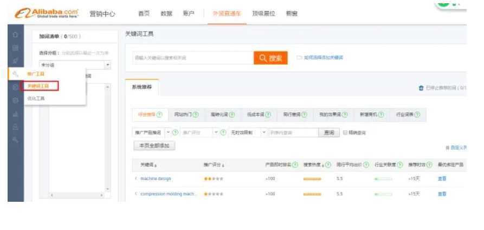Click the help icon beside 产品即时排名 column header
Screen dimensions: 484x230
(295, 165)
